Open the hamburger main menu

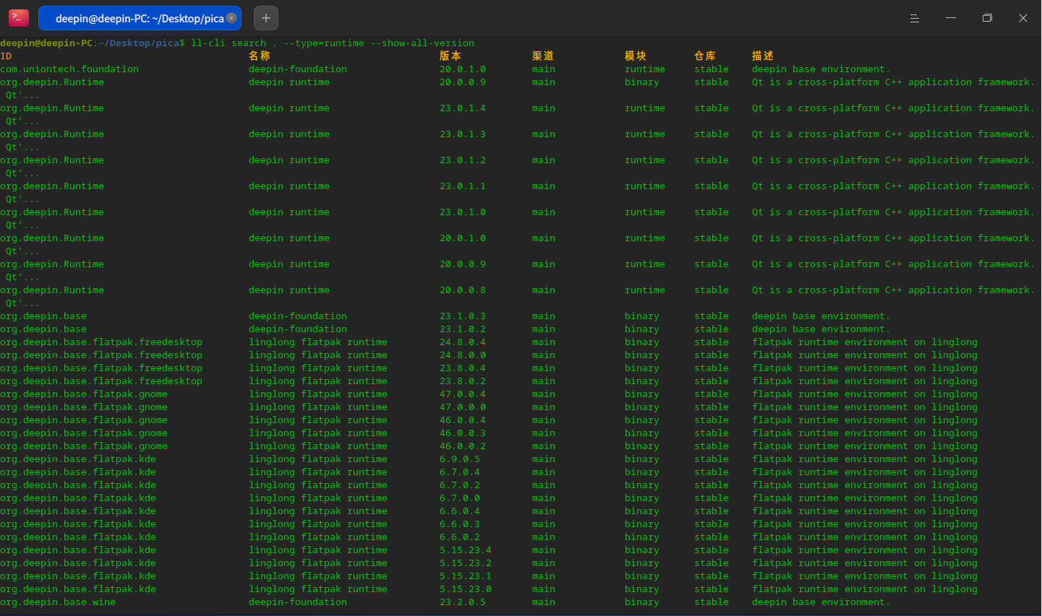915,18
